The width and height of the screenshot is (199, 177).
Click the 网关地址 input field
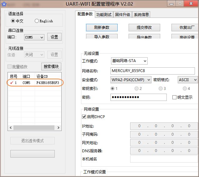165,143
